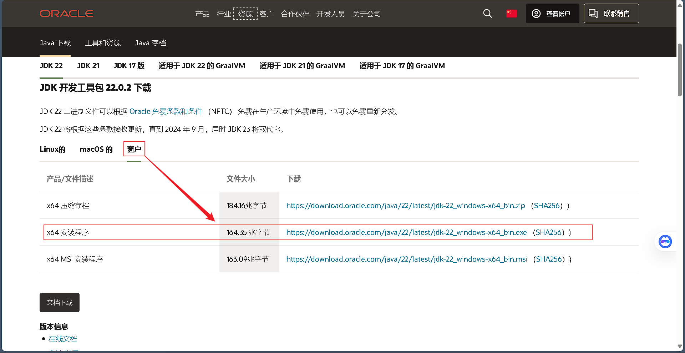Open 适用于 JDK 22 的 GraalVM tab
The width and height of the screenshot is (685, 353).
point(202,66)
